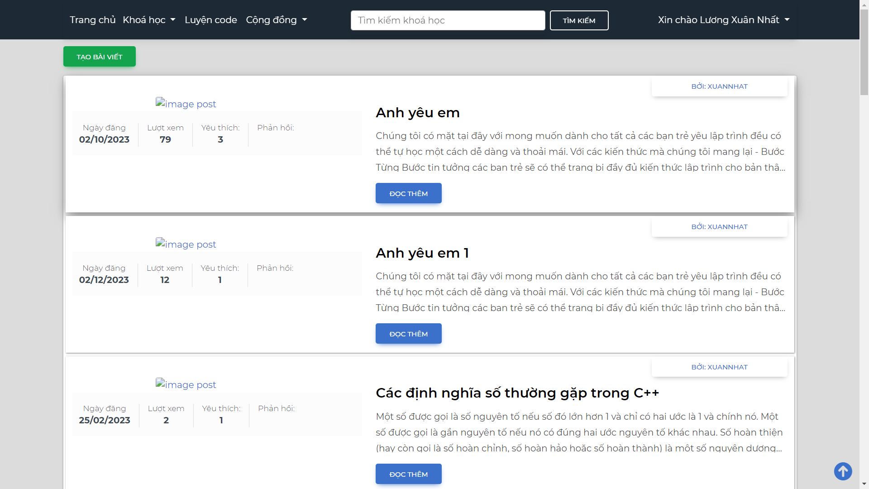Viewport: 869px width, 489px height.
Task: Click the broken image placeholder on 'Anh yêu em' post
Action: click(x=186, y=104)
